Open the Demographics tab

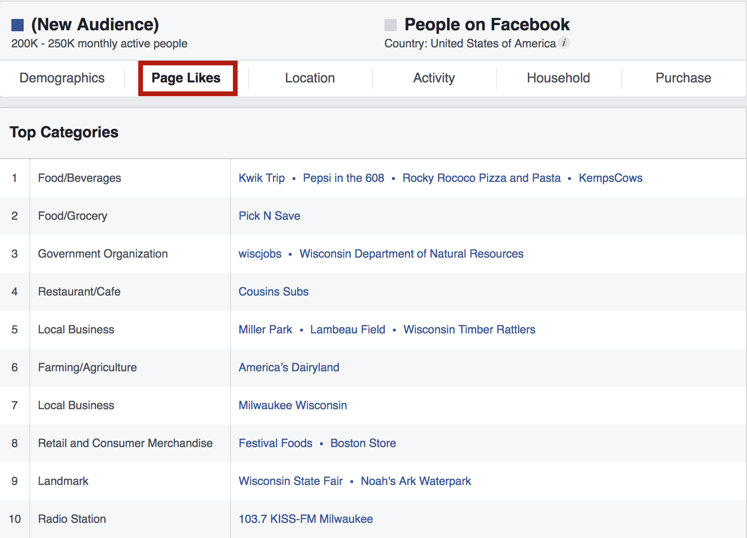(62, 78)
